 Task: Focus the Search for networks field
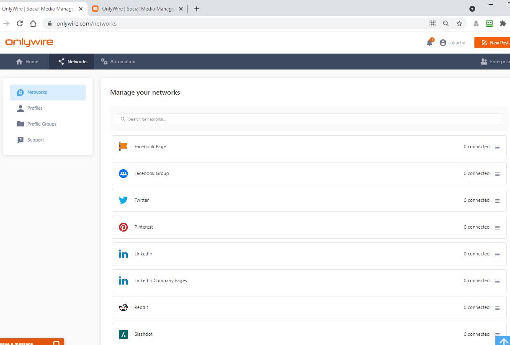click(x=309, y=119)
